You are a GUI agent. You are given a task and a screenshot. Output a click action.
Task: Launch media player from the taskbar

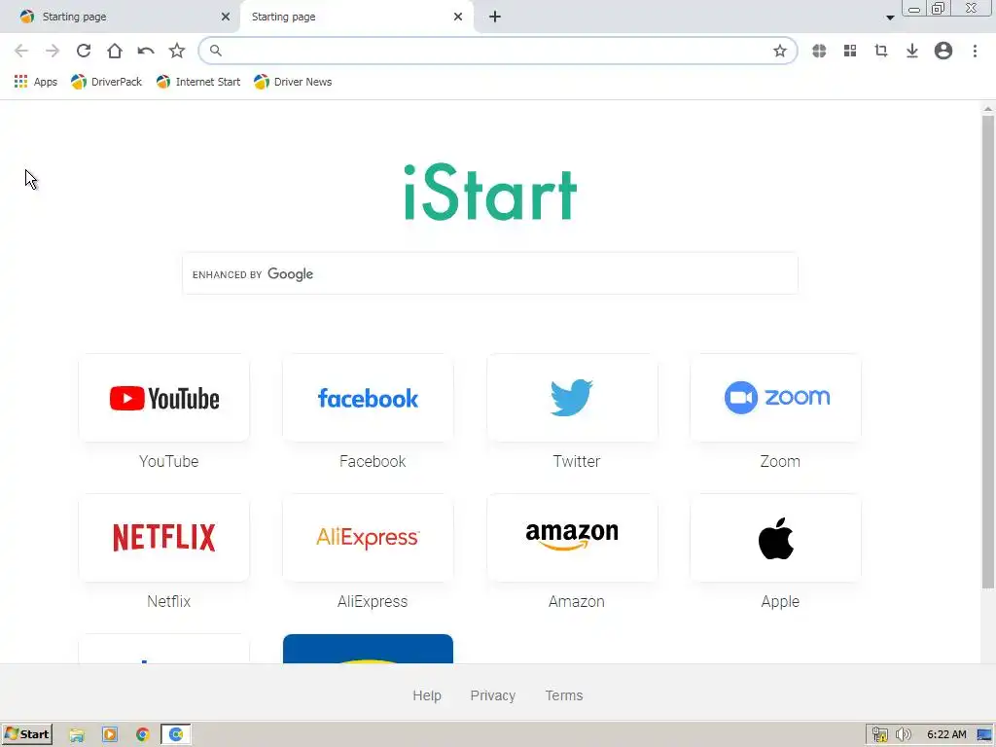coord(109,735)
